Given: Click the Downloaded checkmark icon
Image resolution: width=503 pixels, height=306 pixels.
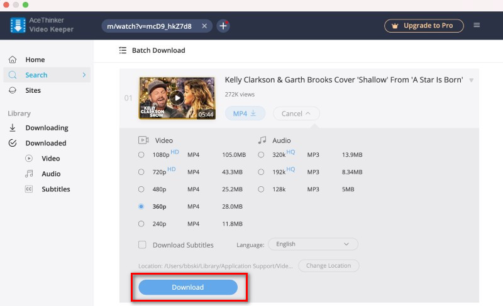Looking at the screenshot, I should pyautogui.click(x=13, y=143).
